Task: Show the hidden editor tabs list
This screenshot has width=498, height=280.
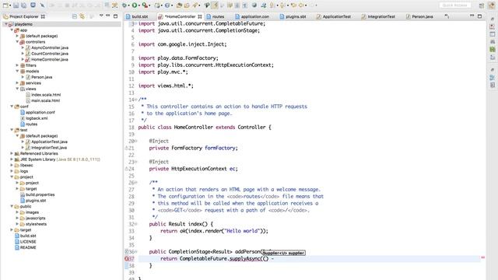Action: pos(447,16)
